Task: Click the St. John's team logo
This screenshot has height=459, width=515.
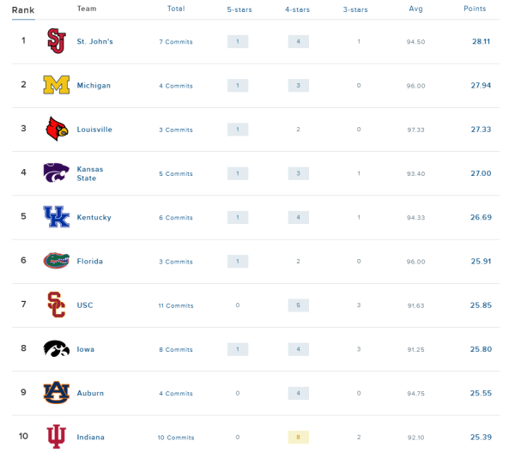Action: click(x=56, y=41)
